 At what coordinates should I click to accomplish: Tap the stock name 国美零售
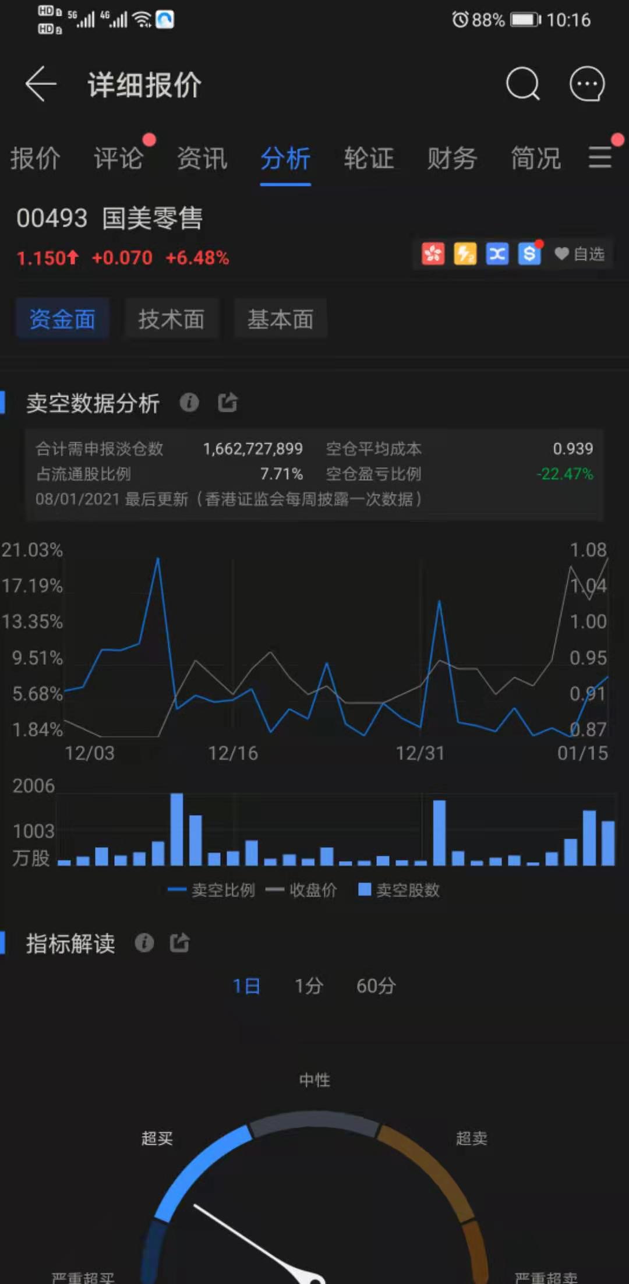tap(153, 219)
